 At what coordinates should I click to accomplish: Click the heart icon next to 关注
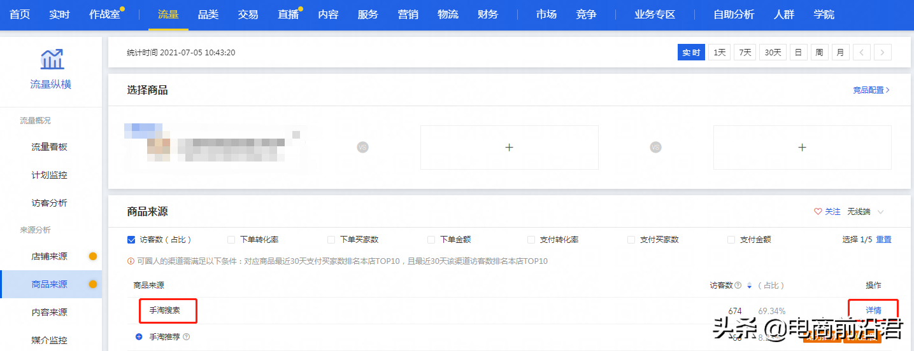818,212
